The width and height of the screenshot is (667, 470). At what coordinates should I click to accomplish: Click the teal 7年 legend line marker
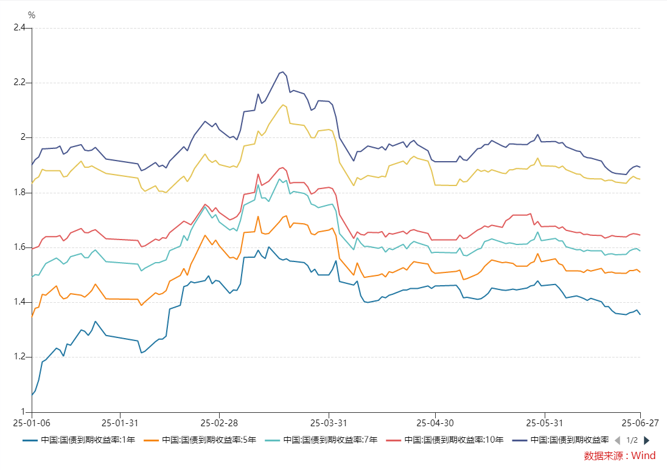tap(273, 440)
